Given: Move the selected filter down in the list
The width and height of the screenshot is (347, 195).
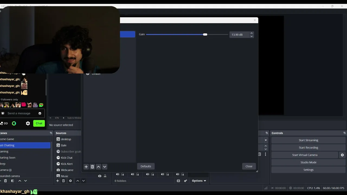Looking at the screenshot, I should [x=105, y=167].
